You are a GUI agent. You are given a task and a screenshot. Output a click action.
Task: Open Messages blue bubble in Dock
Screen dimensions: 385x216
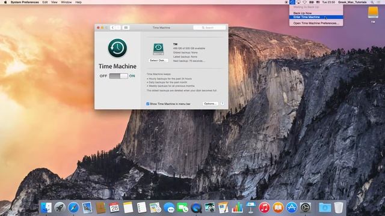coord(169,208)
